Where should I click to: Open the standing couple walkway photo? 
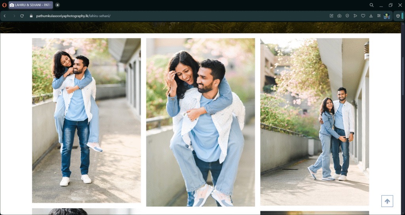(314, 122)
